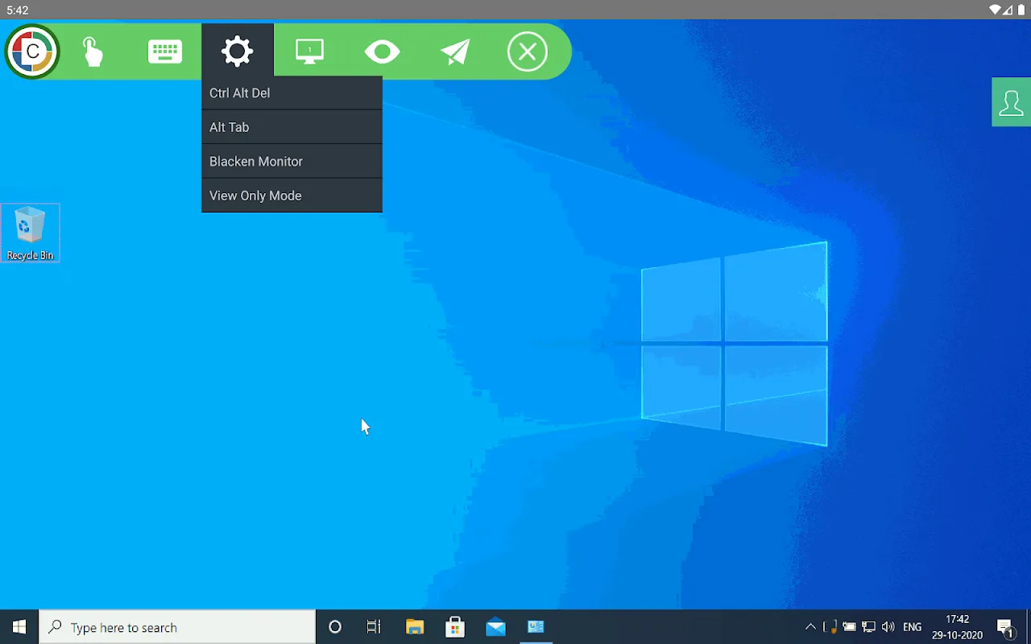The height and width of the screenshot is (644, 1031).
Task: Enable View Only Mode
Action: (292, 196)
